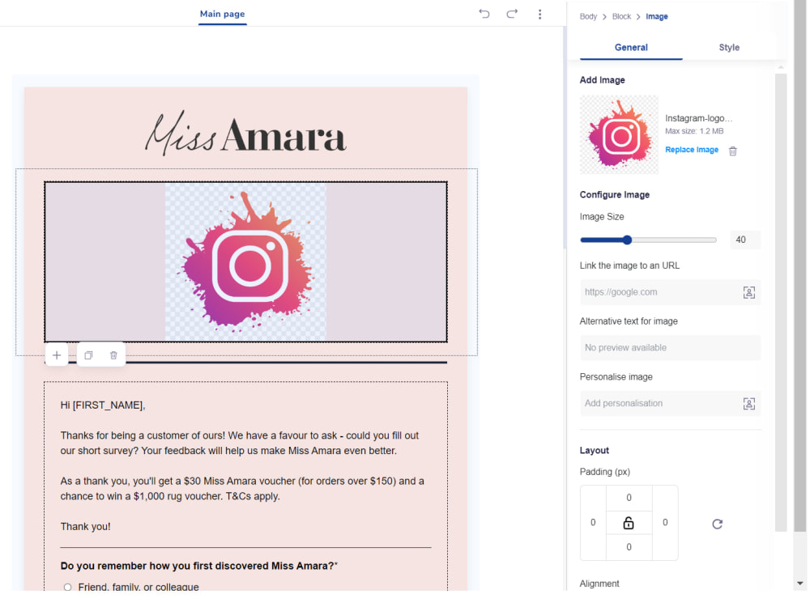
Task: Add a new block with plus icon
Action: pyautogui.click(x=57, y=355)
